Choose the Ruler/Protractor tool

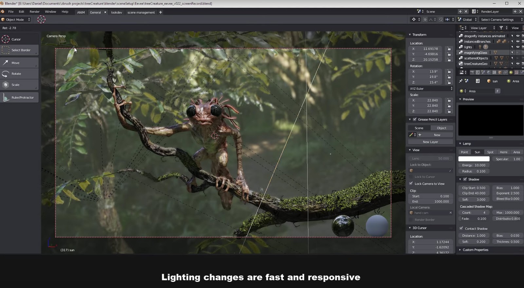click(19, 97)
